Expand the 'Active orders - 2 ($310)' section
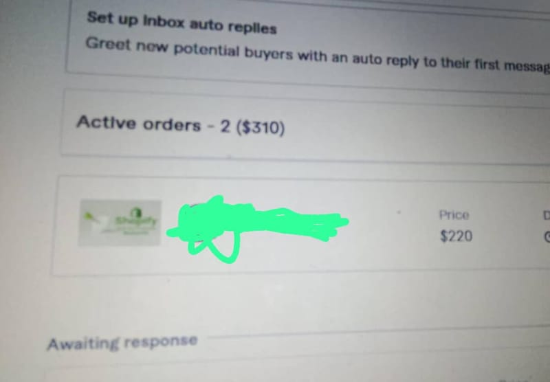This screenshot has height=382, width=550. (305, 127)
